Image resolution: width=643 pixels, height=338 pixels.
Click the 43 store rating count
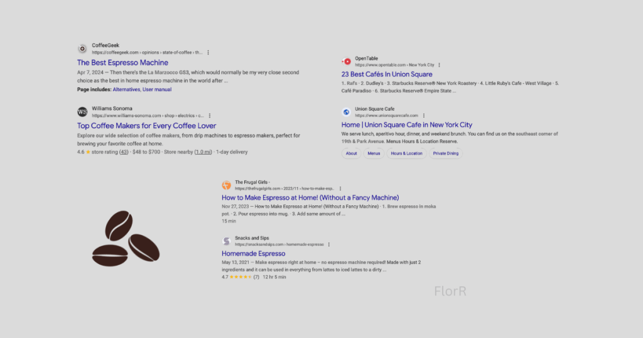[x=124, y=152]
